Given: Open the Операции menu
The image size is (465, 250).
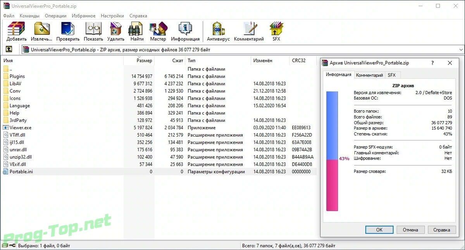Looking at the screenshot, I should (55, 16).
